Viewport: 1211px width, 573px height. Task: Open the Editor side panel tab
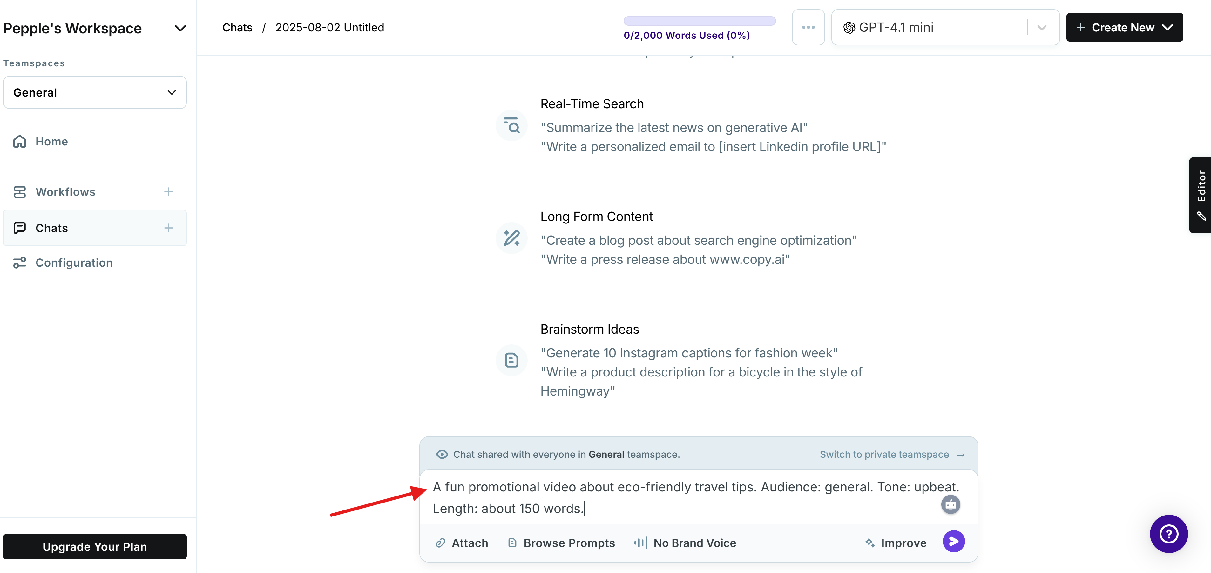tap(1201, 195)
